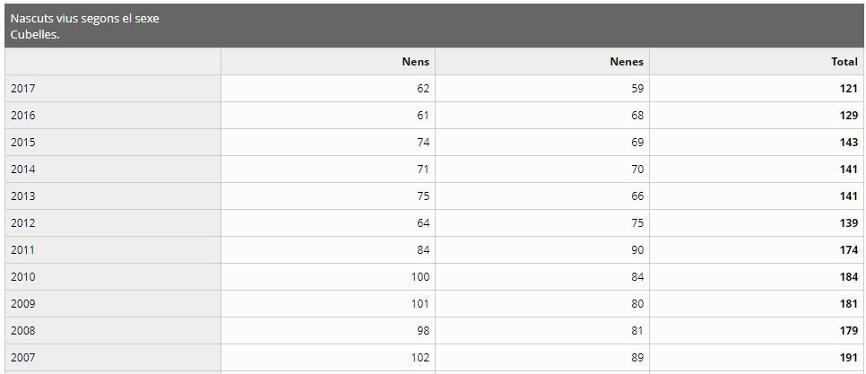Click the Nenes value 90 for 2011
The image size is (866, 374).
click(637, 250)
